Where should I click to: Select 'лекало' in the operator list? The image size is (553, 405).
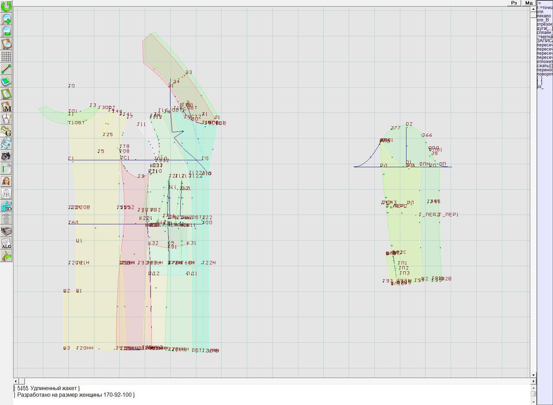point(544,16)
